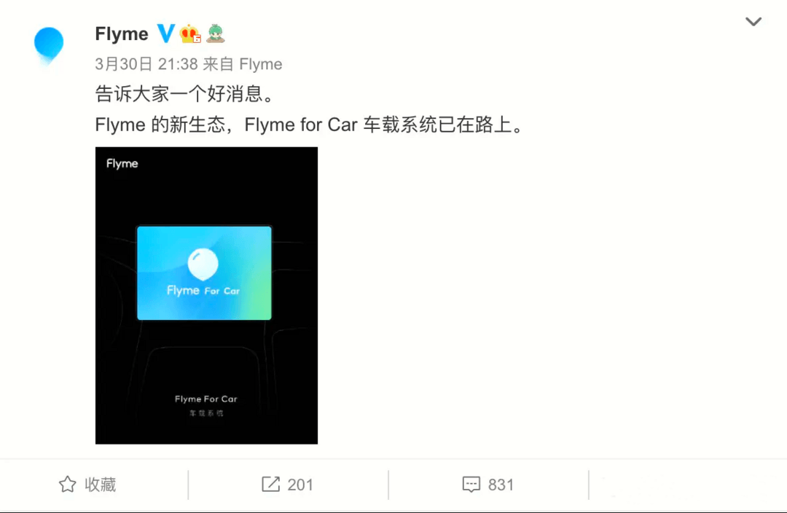Click the repost count 201
This screenshot has height=513, width=787.
point(300,485)
